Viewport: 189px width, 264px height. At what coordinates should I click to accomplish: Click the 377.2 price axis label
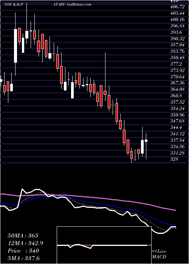tap(176, 64)
